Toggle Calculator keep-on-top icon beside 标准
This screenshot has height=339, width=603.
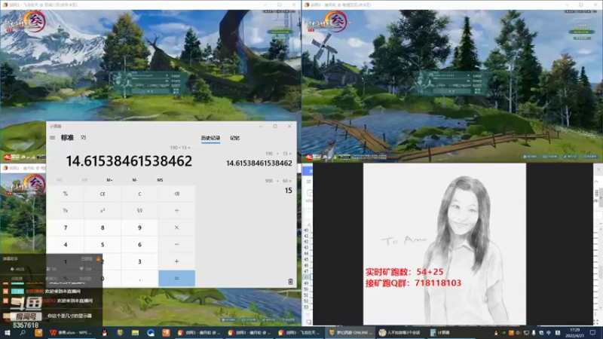83,138
